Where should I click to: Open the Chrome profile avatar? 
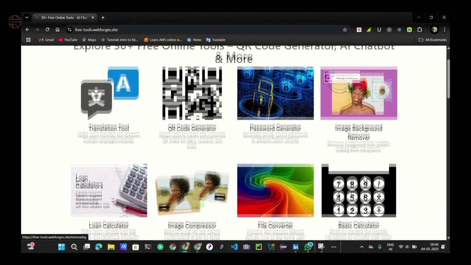click(x=435, y=30)
